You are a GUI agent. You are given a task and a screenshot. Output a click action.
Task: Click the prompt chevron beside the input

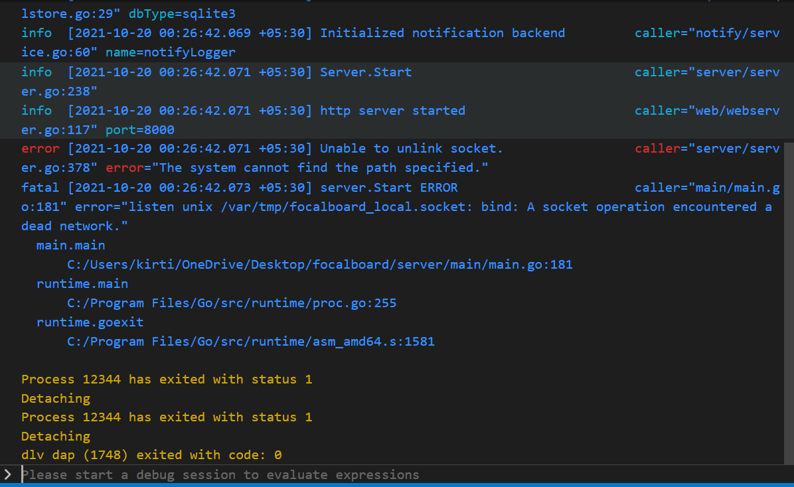coord(7,475)
